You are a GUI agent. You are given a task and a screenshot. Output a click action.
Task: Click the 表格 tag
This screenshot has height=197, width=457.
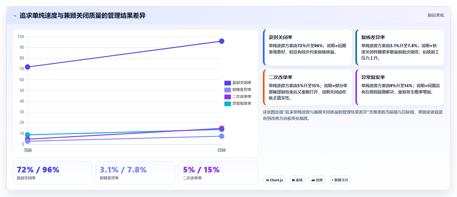pyautogui.click(x=297, y=180)
